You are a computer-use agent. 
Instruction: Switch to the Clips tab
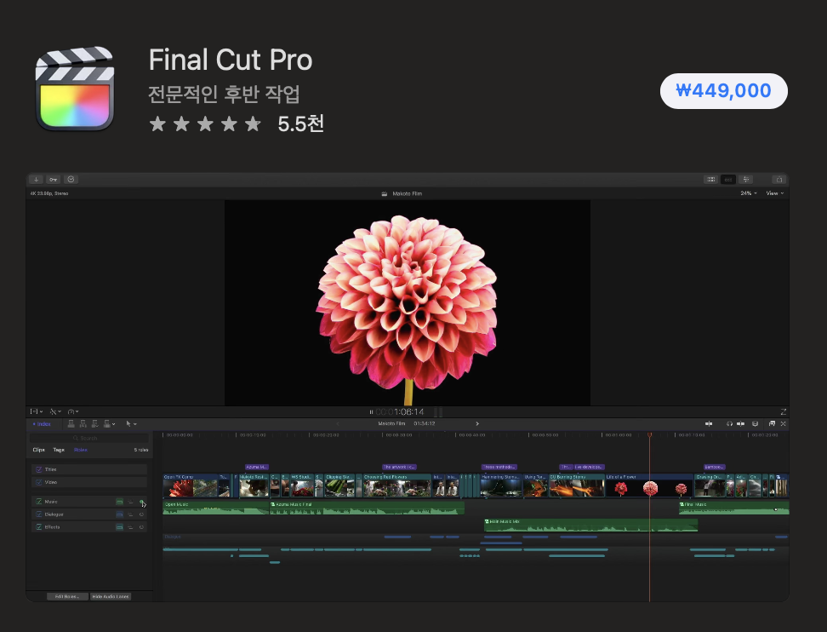point(39,450)
